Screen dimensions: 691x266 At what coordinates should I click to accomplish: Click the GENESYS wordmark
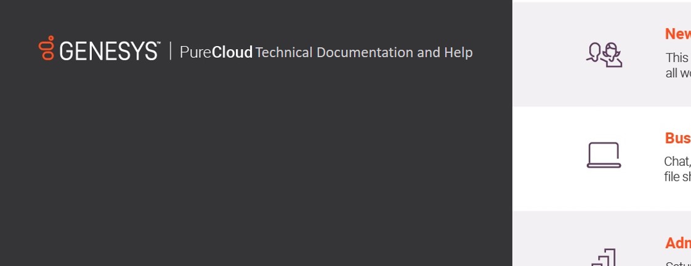pyautogui.click(x=109, y=52)
